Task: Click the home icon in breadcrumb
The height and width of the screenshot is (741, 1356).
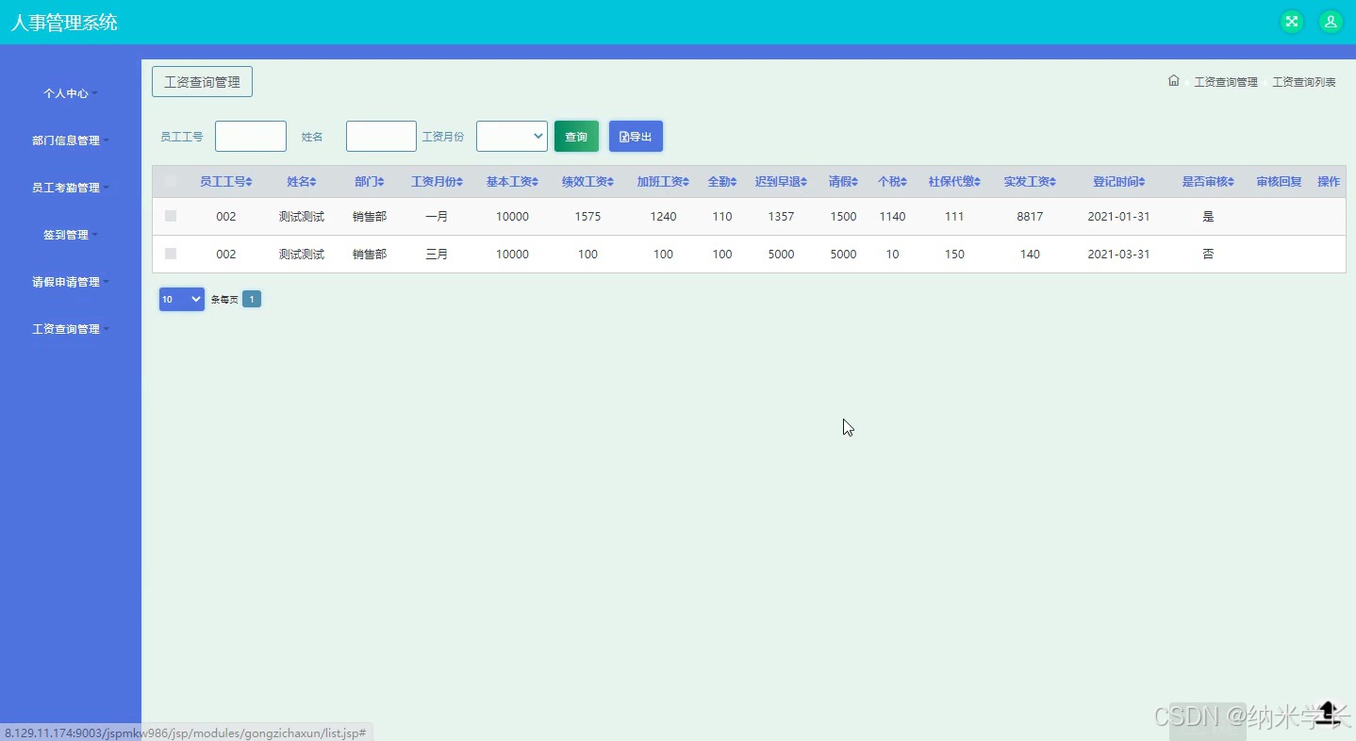Action: (1174, 81)
